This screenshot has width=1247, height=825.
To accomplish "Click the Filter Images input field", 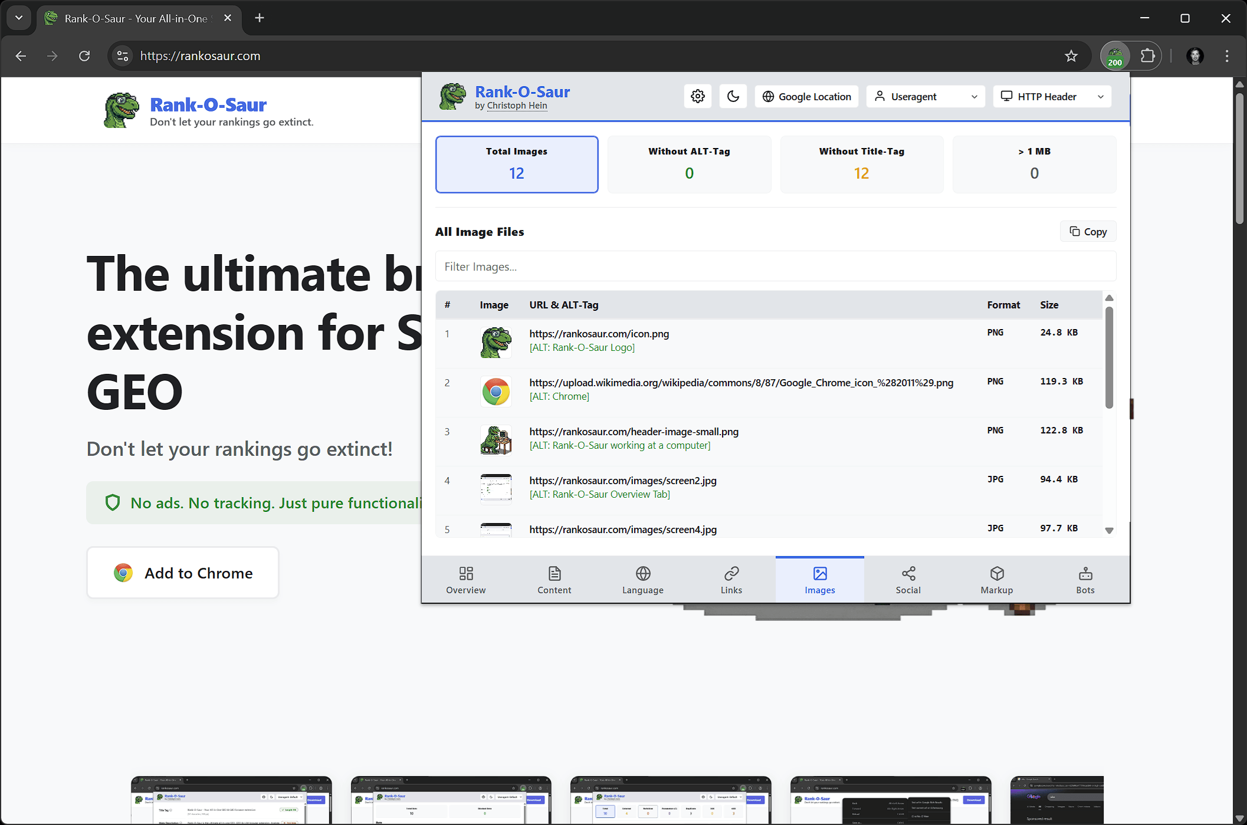I will click(x=775, y=267).
